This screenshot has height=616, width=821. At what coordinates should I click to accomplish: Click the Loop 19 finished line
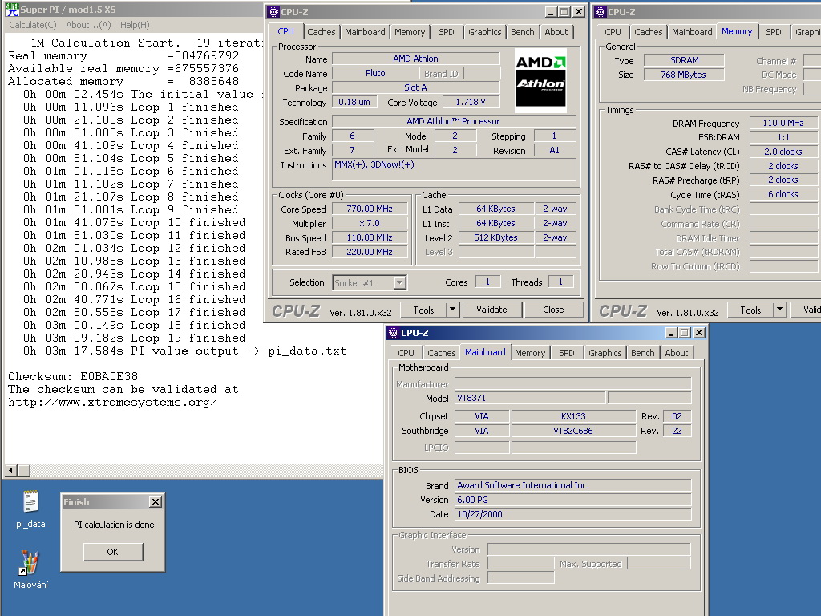pos(134,338)
